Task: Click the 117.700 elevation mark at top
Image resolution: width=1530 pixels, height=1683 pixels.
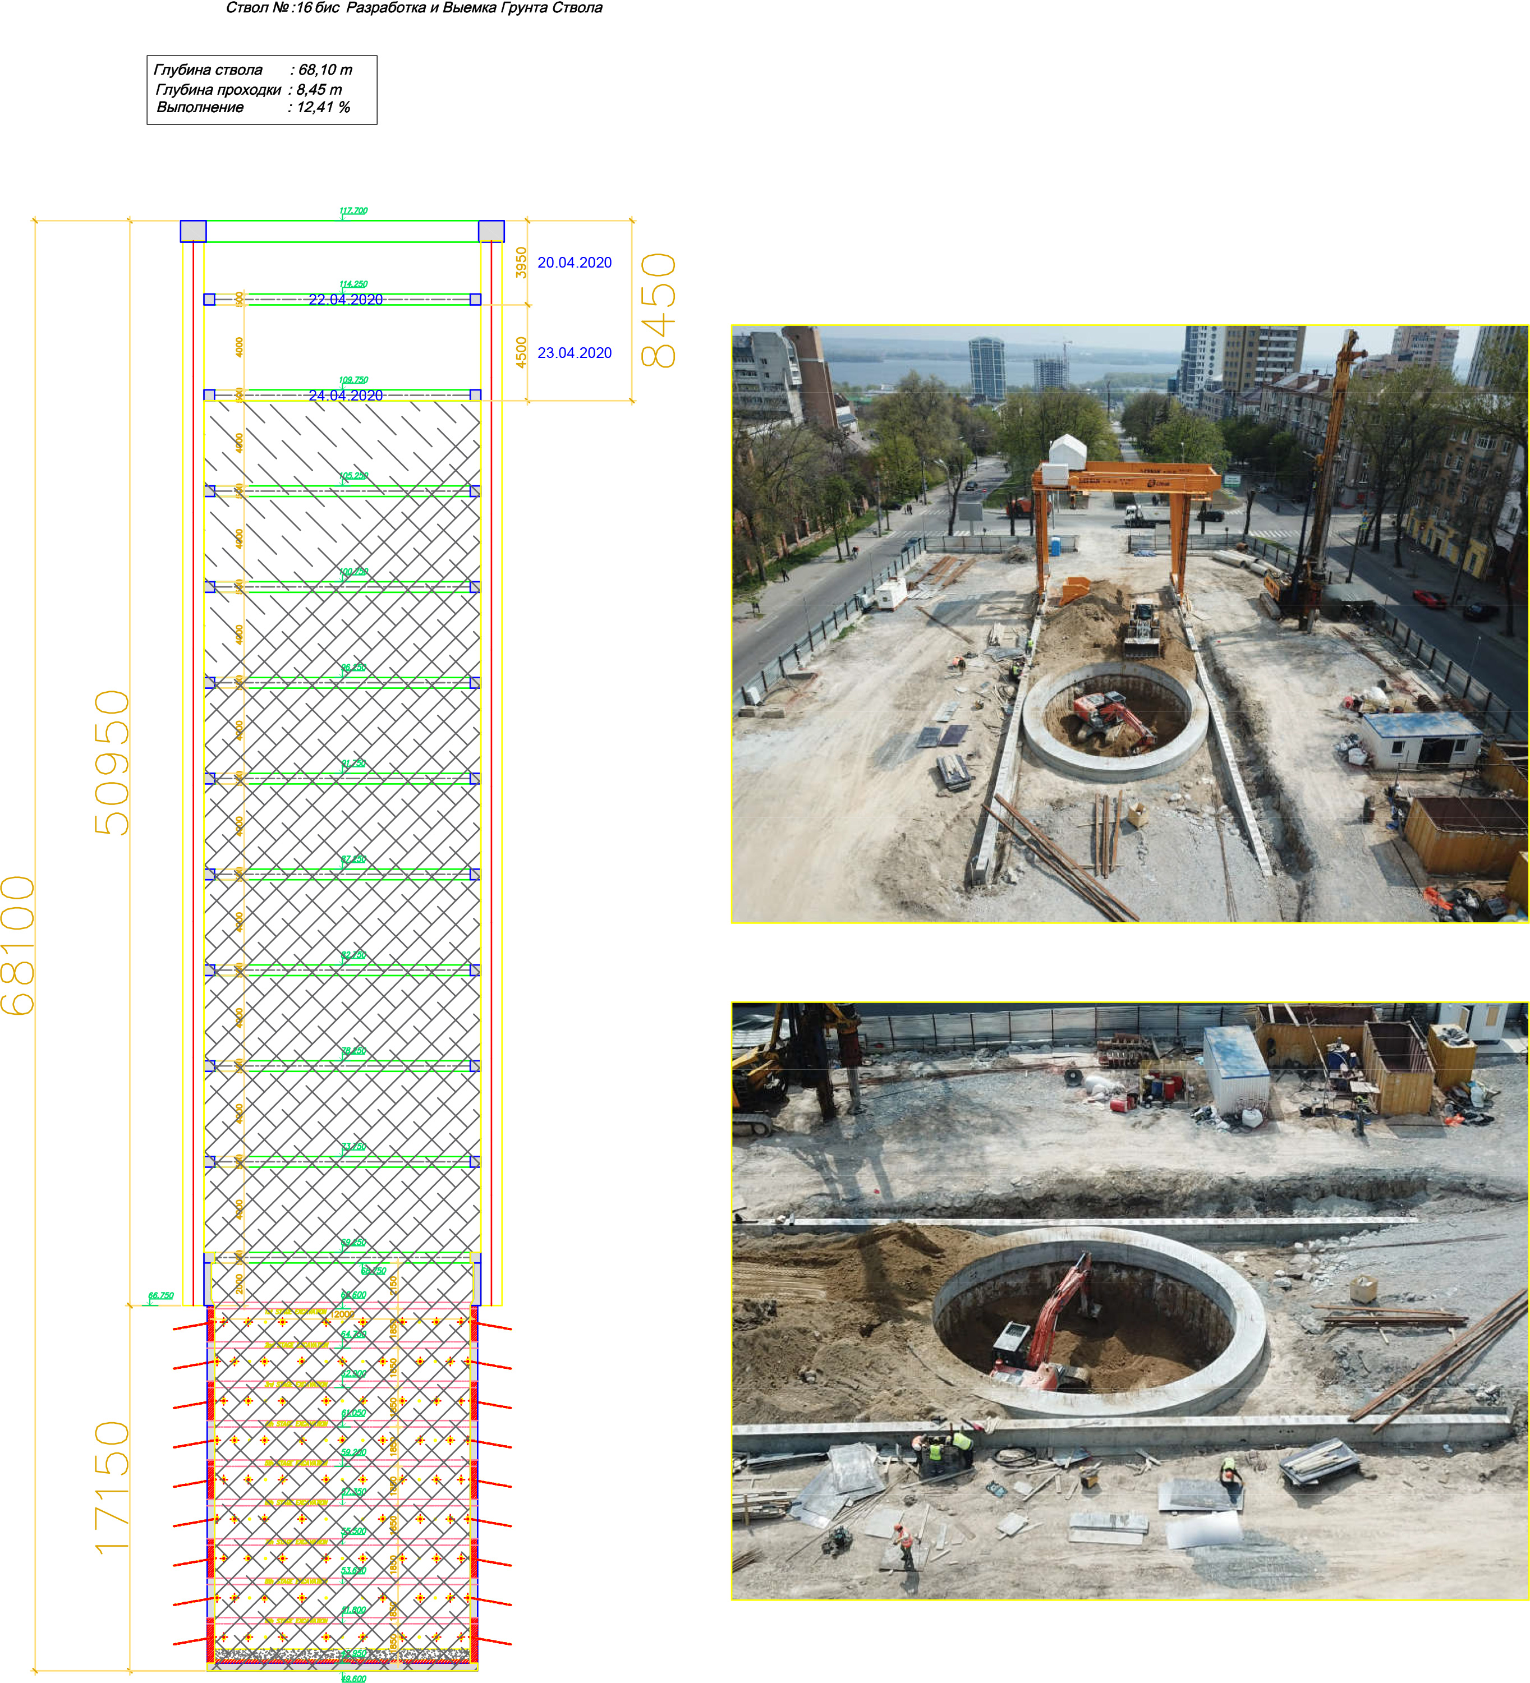Action: click(x=353, y=211)
